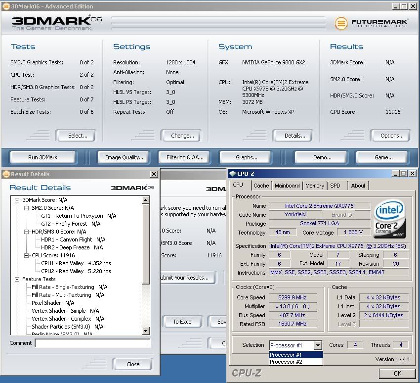The width and height of the screenshot is (420, 383).
Task: Select Vertex Shader - Complex row
Action: coord(68,319)
